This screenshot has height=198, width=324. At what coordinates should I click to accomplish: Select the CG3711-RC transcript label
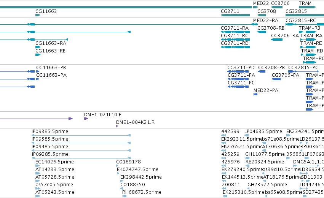235,36
